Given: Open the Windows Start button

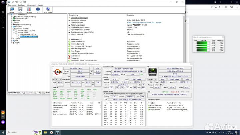Looking at the screenshot, I should click(x=3, y=132).
